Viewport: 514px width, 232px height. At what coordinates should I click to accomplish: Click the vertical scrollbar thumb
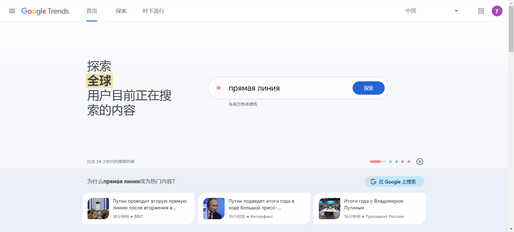[511, 29]
